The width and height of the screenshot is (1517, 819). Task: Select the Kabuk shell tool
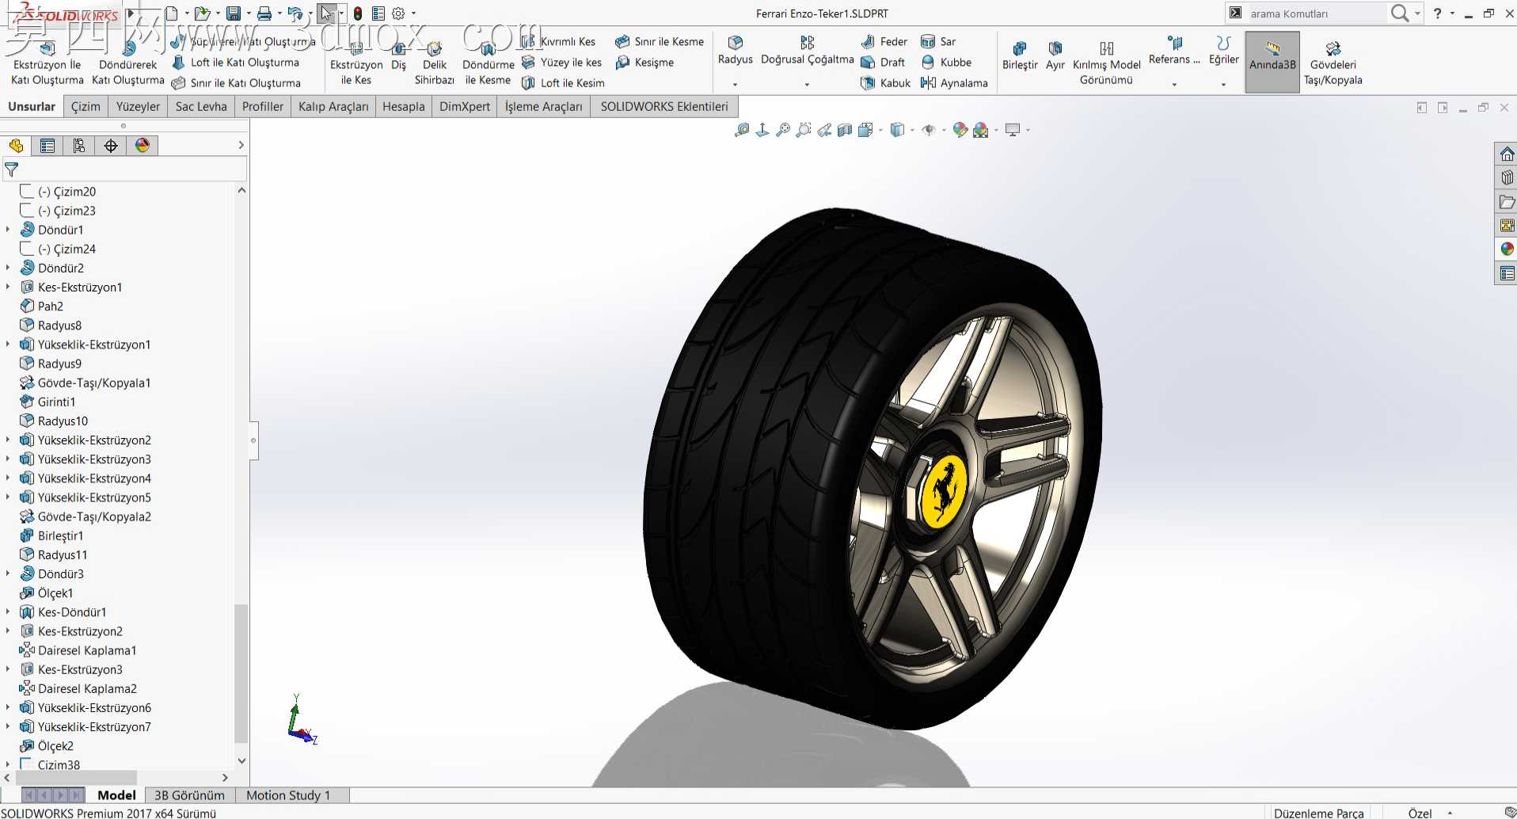[x=886, y=82]
